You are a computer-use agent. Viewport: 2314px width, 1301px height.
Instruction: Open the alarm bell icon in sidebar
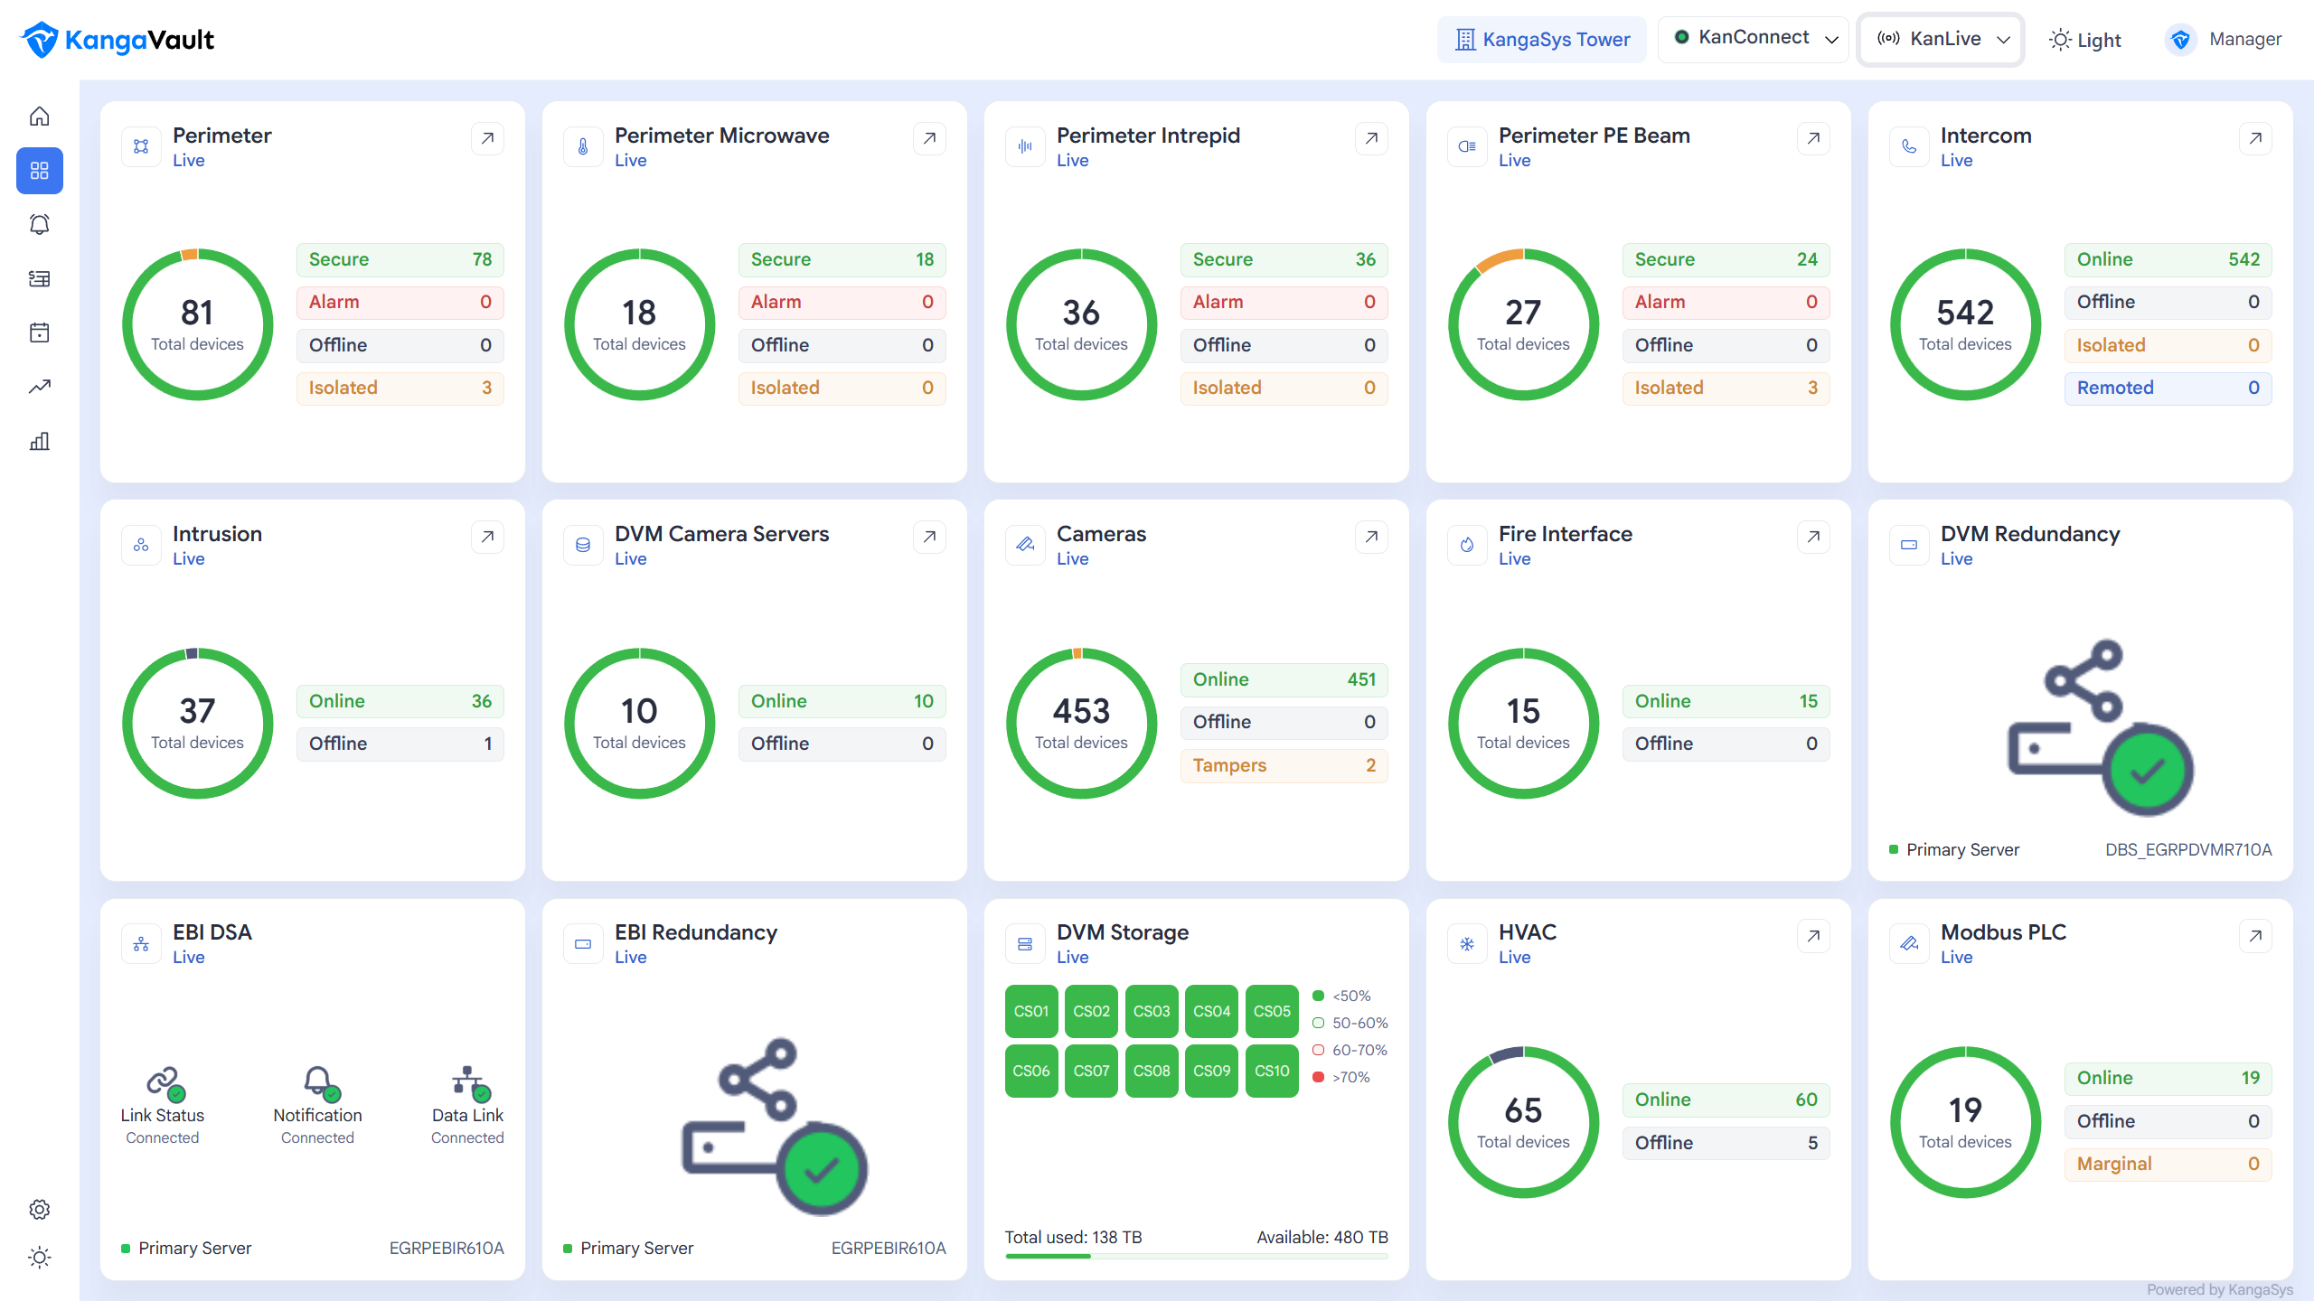(x=40, y=224)
